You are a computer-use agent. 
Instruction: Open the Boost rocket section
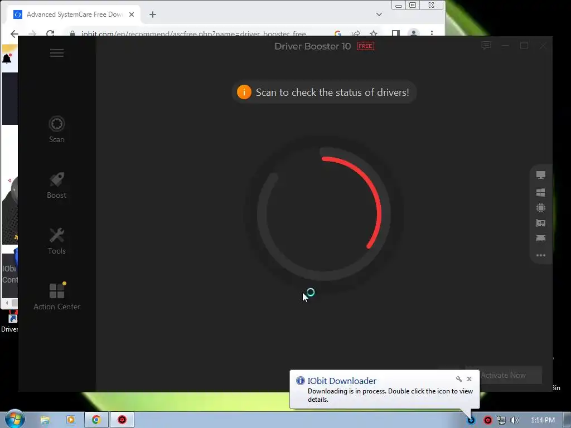[57, 185]
